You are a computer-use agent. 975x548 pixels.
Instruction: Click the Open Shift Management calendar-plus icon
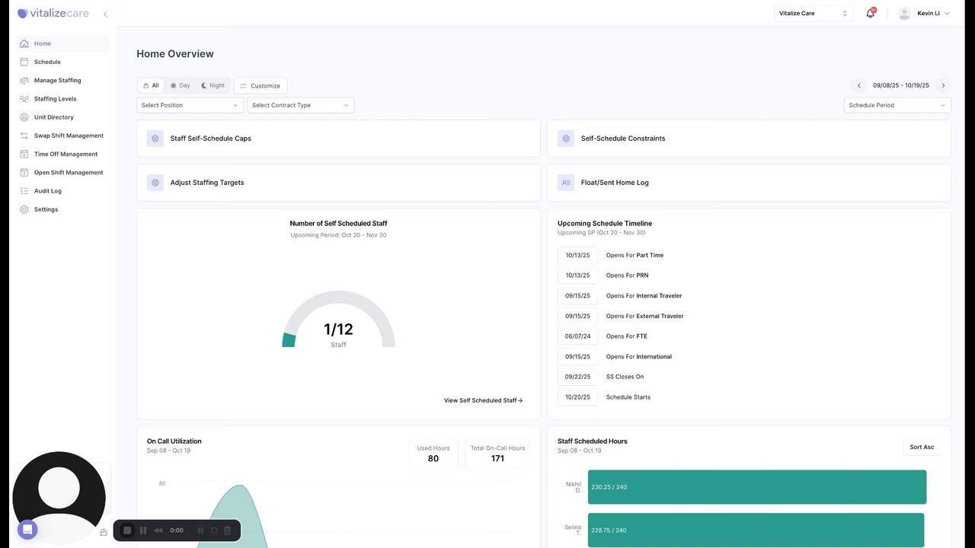(24, 173)
